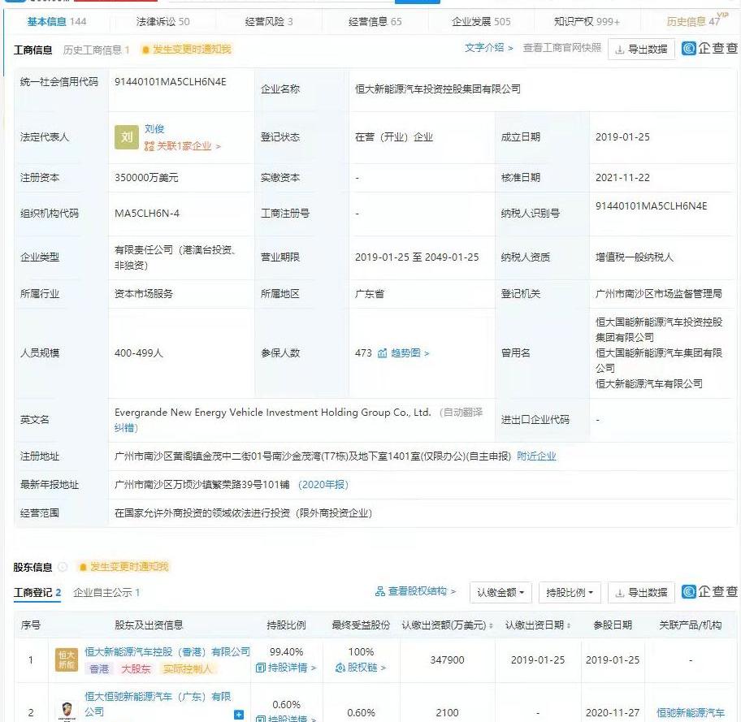
Task: Click staff size 400-499人
Action: coord(138,353)
